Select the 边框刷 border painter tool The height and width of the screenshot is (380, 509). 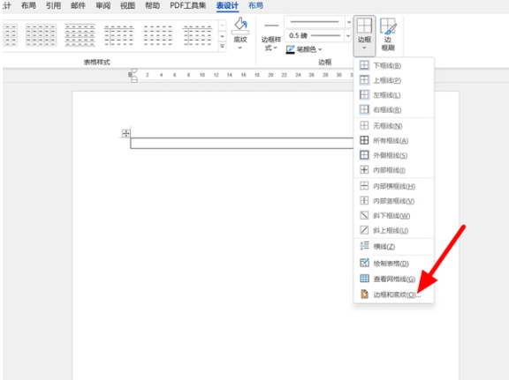pyautogui.click(x=388, y=34)
